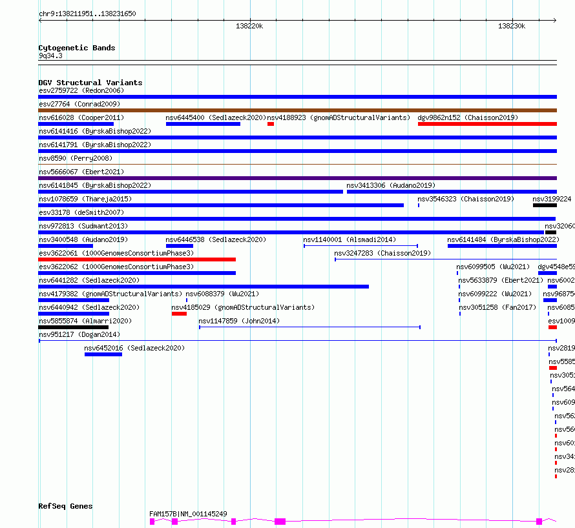The width and height of the screenshot is (575, 528).
Task: Open the nsv4179382 (gnomADStructuralVariants) label
Action: [110, 294]
